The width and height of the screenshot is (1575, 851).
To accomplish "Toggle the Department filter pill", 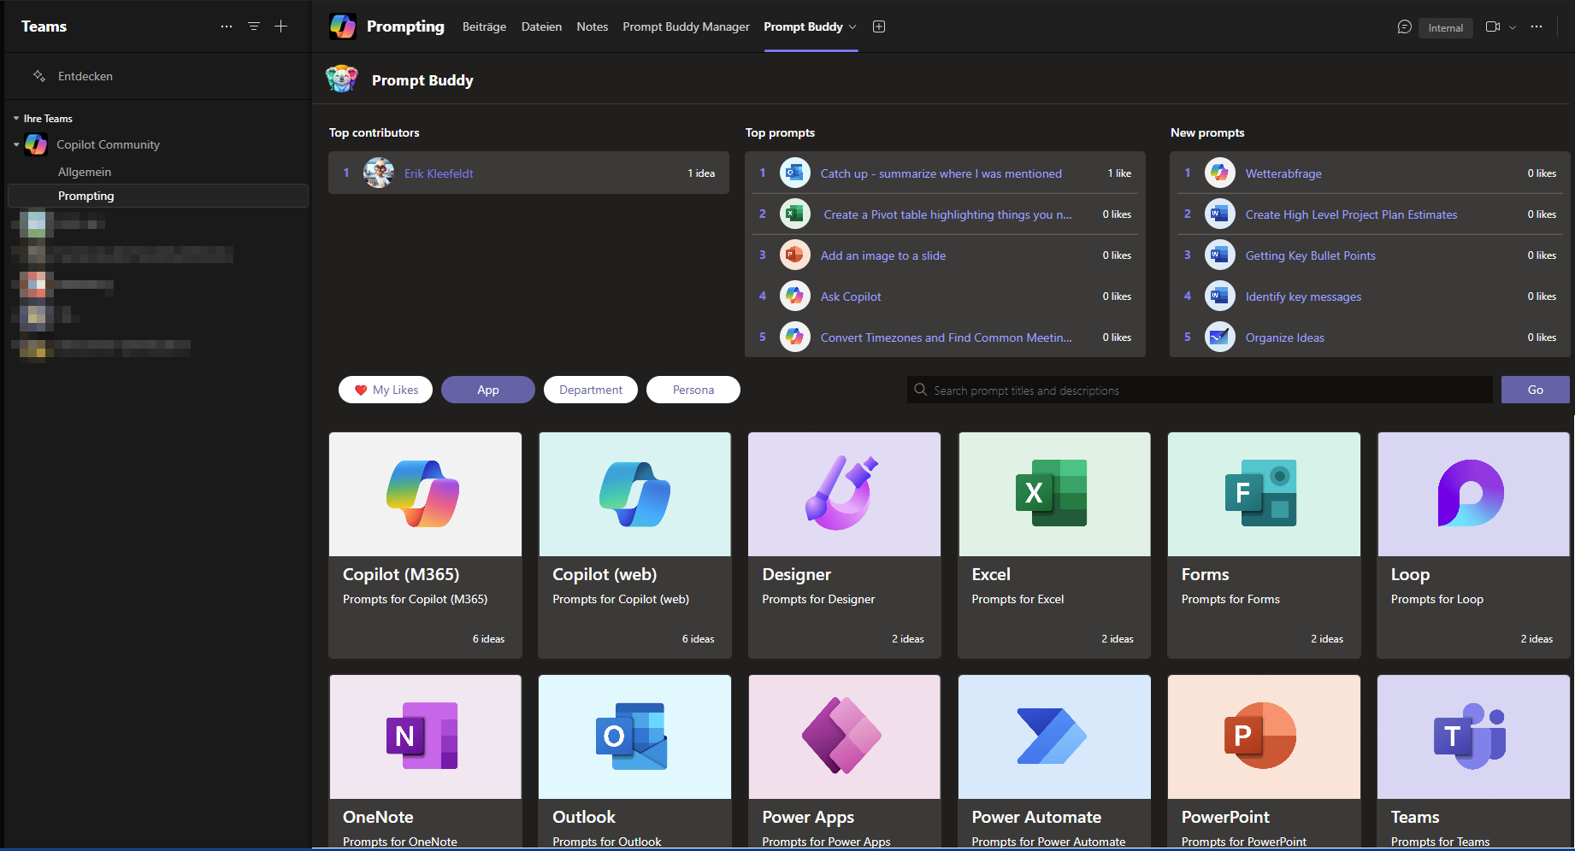I will pyautogui.click(x=590, y=390).
